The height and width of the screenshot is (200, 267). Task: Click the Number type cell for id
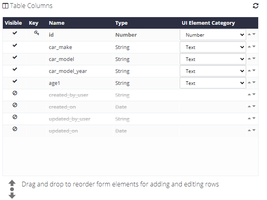pos(126,35)
